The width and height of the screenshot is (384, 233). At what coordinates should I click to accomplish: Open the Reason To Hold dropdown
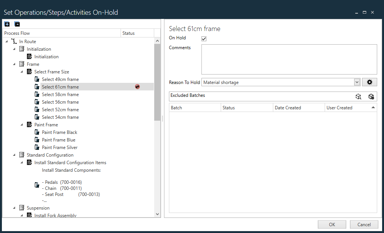[x=356, y=82]
